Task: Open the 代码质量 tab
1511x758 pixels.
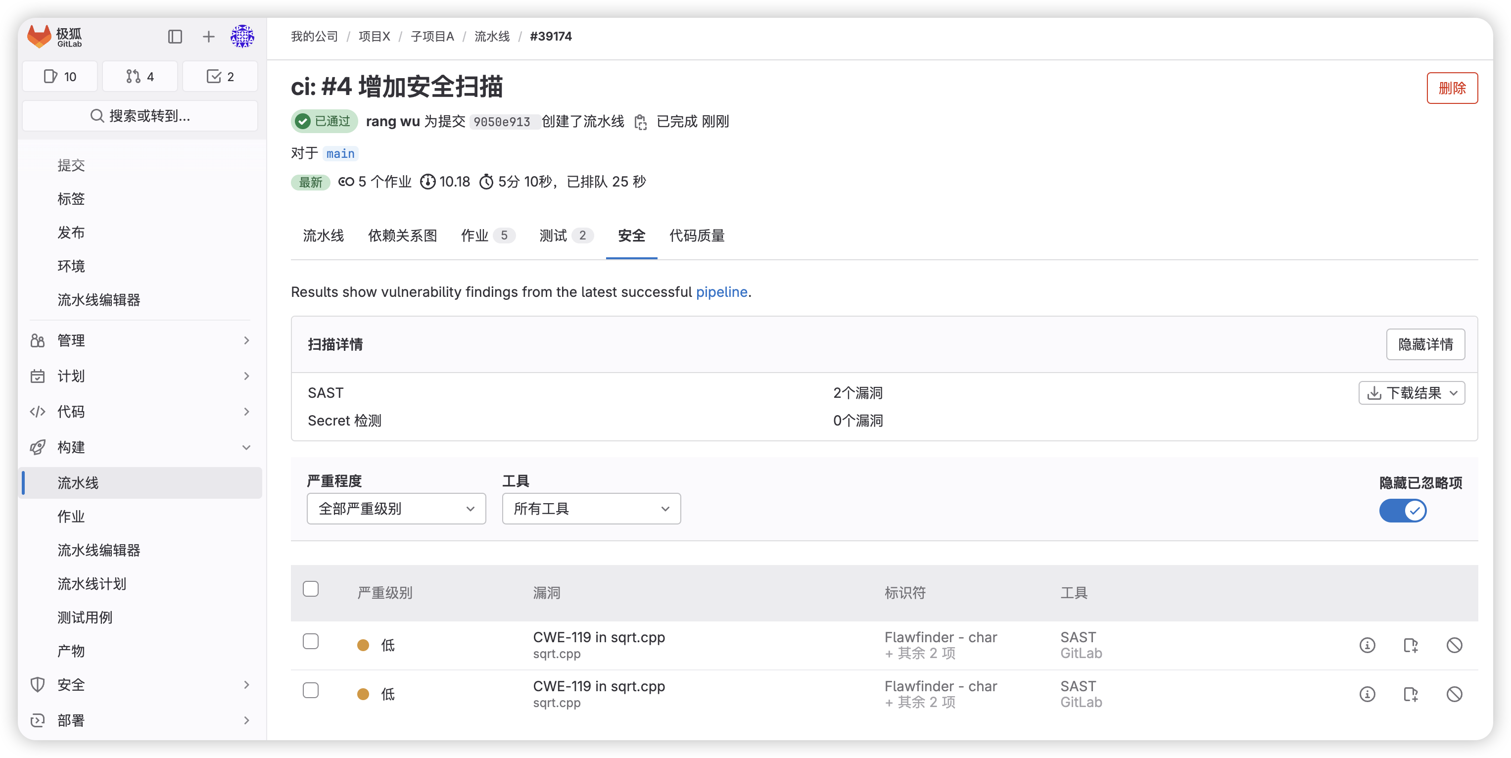Action: tap(697, 235)
